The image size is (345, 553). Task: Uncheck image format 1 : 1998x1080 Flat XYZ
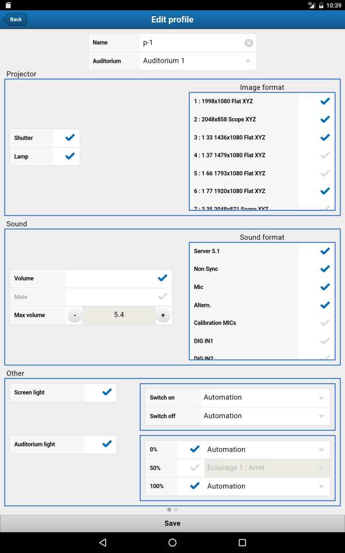(325, 101)
